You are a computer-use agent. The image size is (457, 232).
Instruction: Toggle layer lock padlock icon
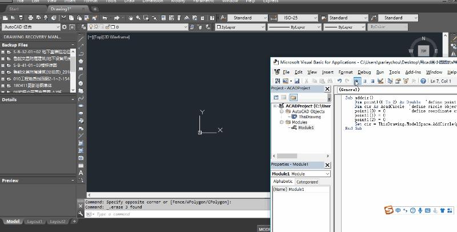pos(107,27)
